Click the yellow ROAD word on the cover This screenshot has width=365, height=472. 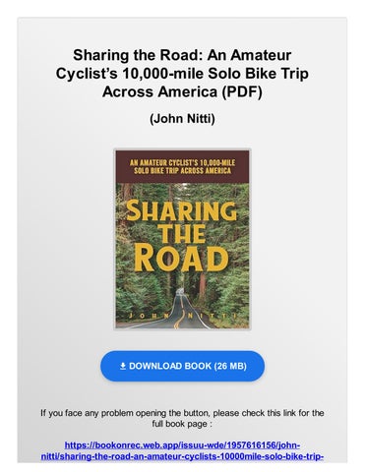(181, 258)
